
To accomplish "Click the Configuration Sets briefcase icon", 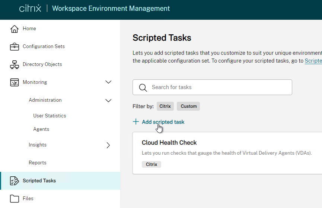I will coord(15,47).
